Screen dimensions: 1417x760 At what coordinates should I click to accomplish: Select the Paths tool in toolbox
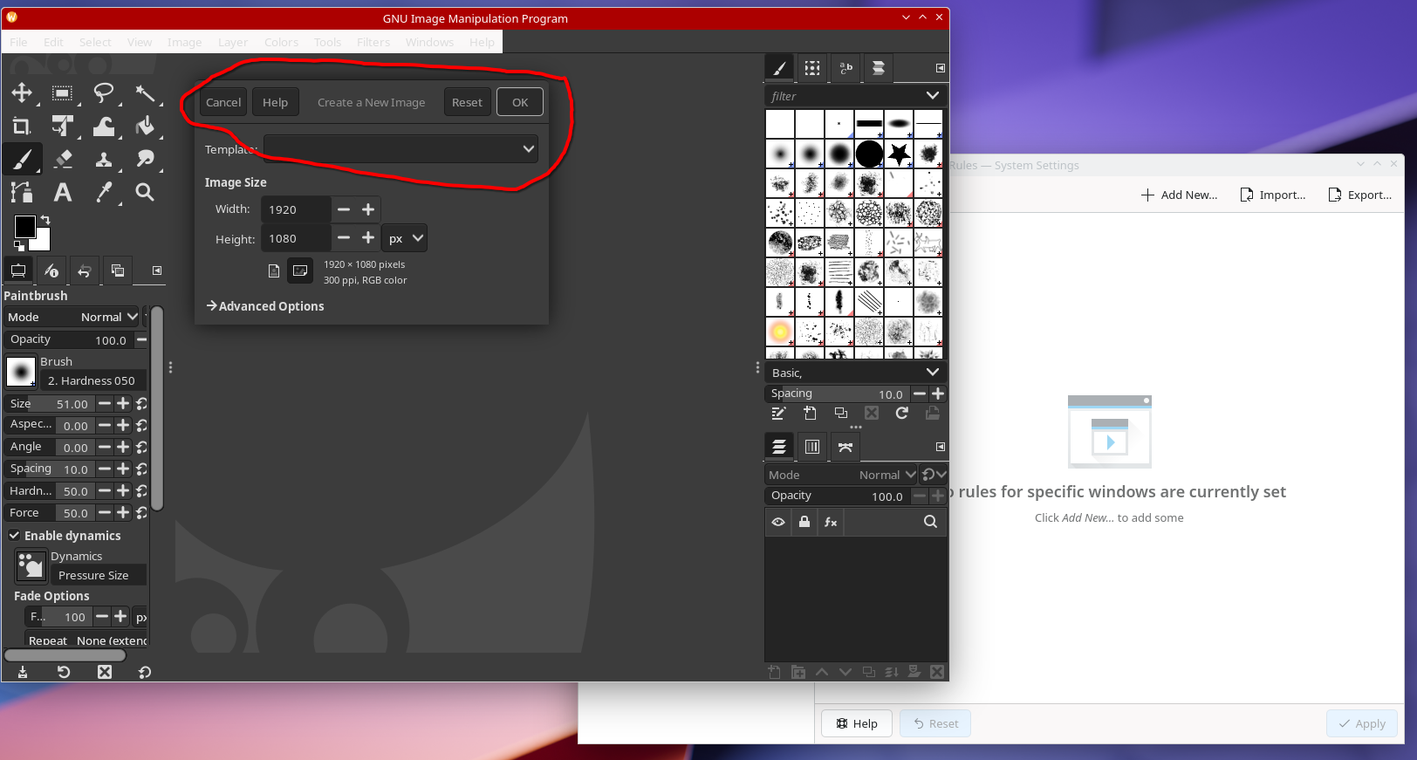22,193
